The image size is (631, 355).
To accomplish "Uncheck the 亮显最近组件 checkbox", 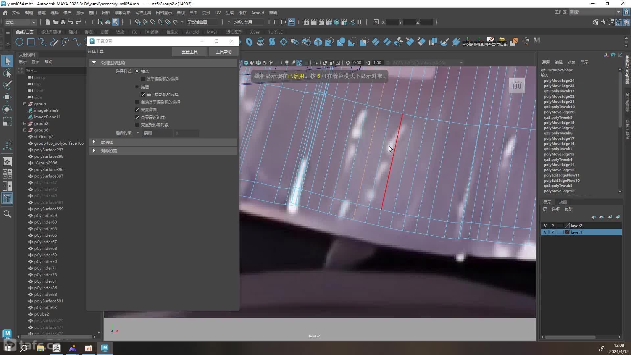I will [137, 117].
